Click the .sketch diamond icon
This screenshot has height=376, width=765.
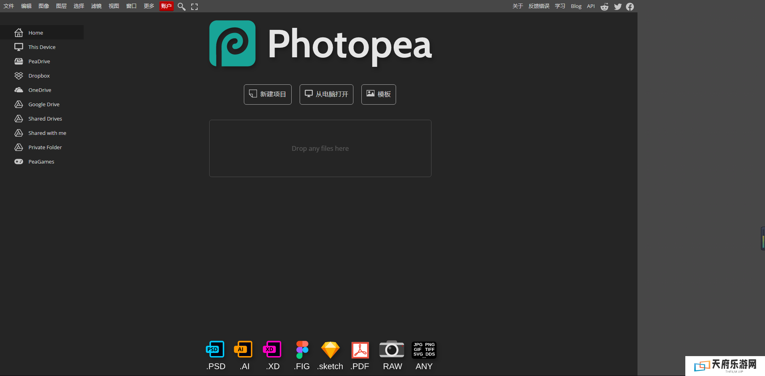point(330,350)
